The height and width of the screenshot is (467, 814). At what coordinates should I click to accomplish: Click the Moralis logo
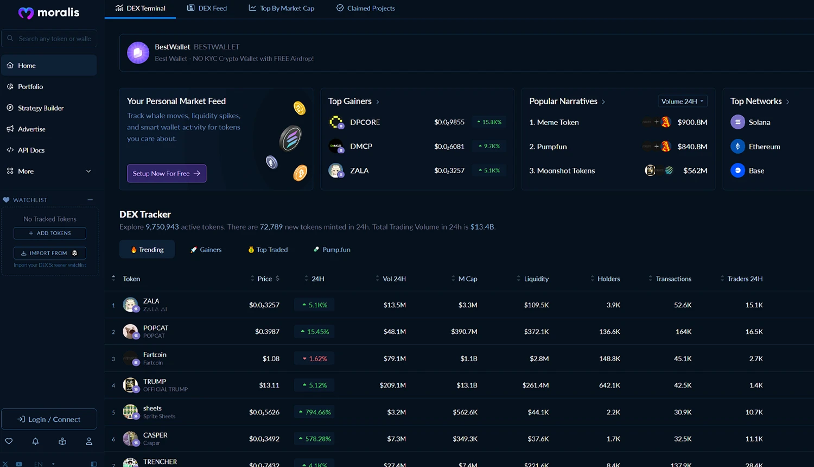[x=48, y=12]
